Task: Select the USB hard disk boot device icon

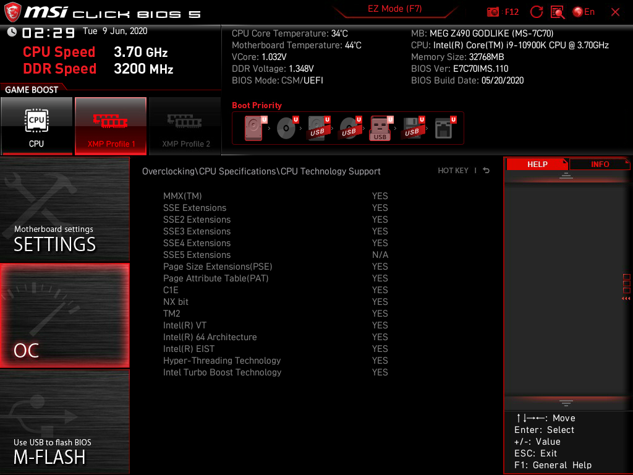Action: click(x=318, y=128)
